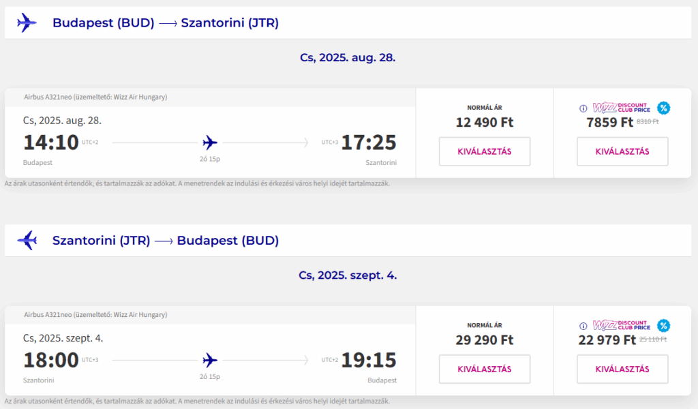Click the 14:10 departure time on outbound flight
The image size is (698, 409).
(50, 142)
